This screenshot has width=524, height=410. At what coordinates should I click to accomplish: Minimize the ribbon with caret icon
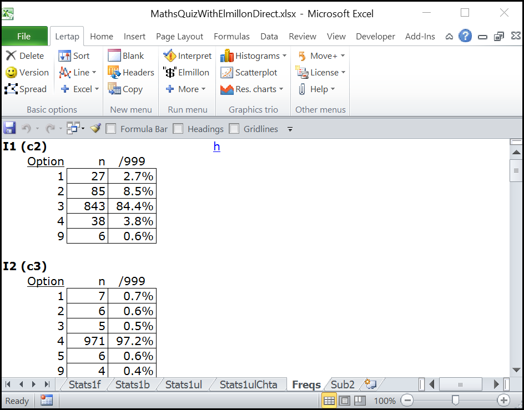[x=449, y=37]
